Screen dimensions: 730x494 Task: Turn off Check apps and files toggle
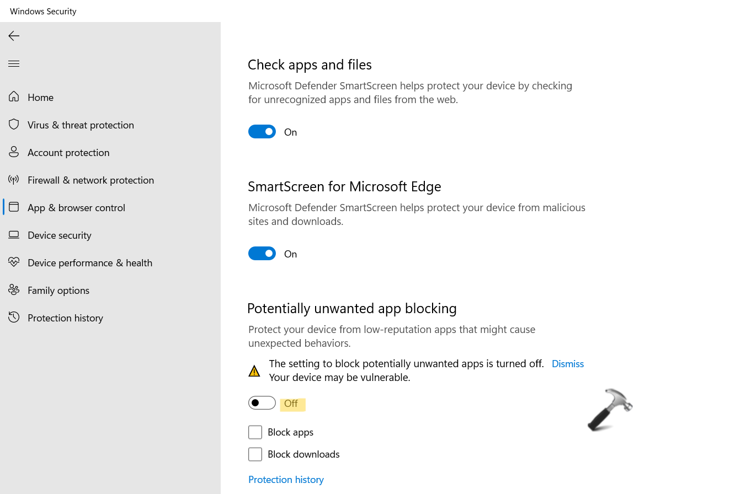(262, 132)
